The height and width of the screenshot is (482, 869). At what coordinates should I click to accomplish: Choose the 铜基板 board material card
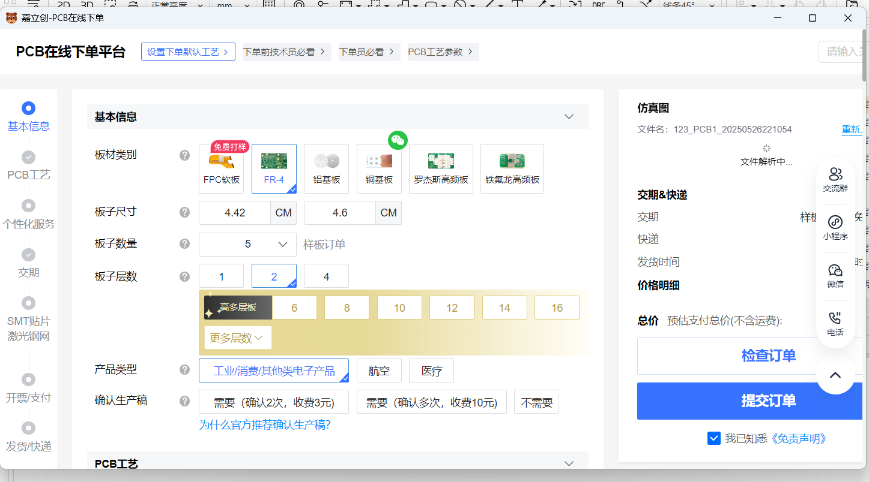(379, 168)
